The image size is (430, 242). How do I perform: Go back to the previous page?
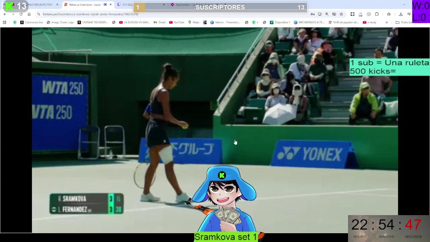[x=5, y=14]
